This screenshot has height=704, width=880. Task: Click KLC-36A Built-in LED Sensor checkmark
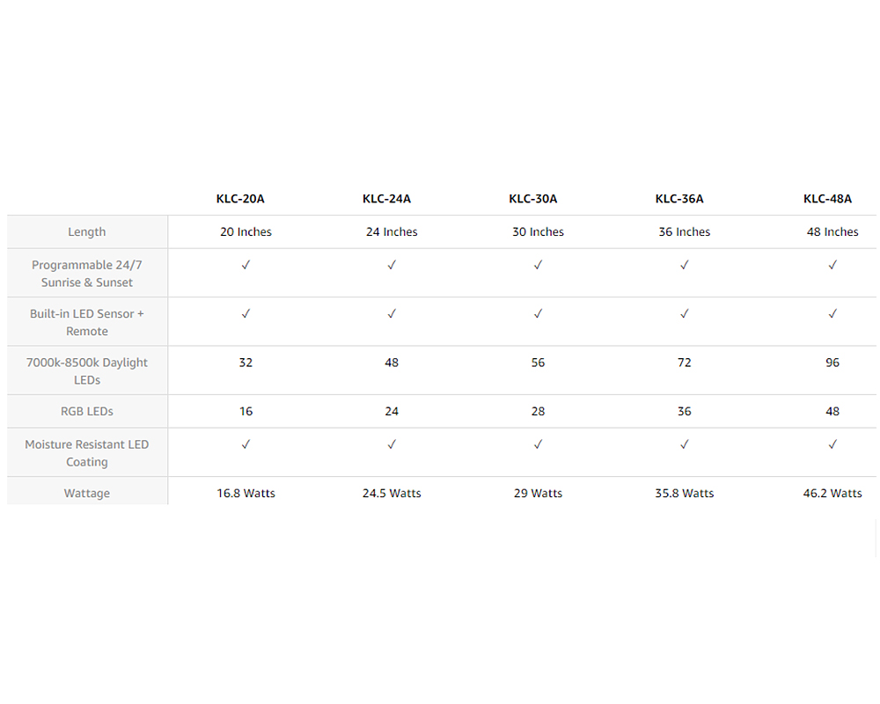[685, 313]
